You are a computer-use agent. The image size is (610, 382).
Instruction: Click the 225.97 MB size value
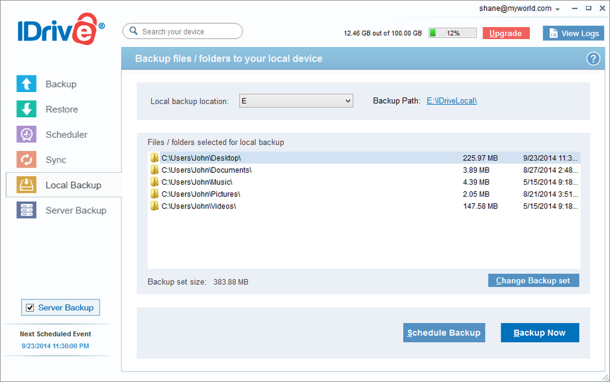481,158
